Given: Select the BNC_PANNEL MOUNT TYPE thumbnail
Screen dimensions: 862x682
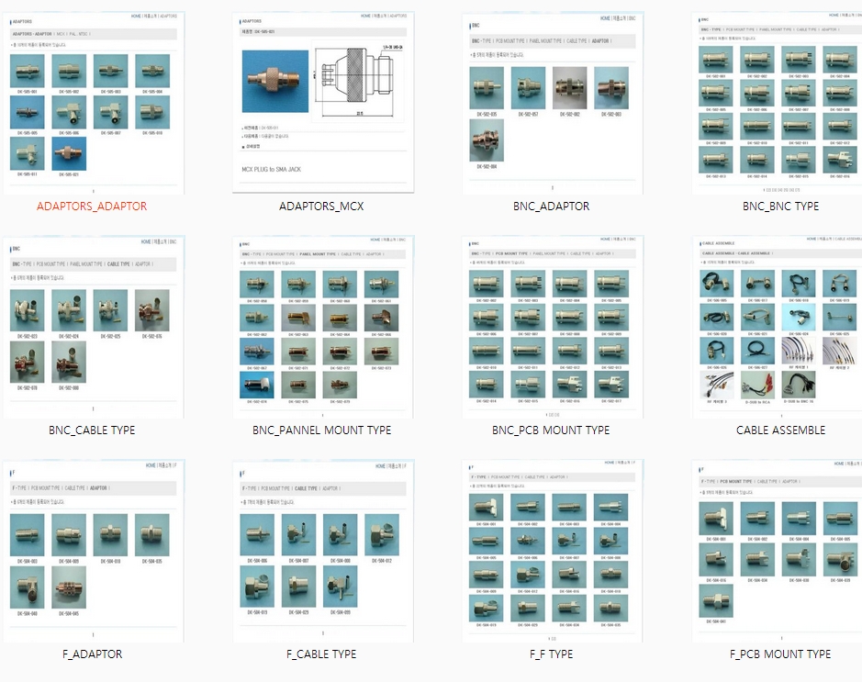Looking at the screenshot, I should pyautogui.click(x=321, y=326).
